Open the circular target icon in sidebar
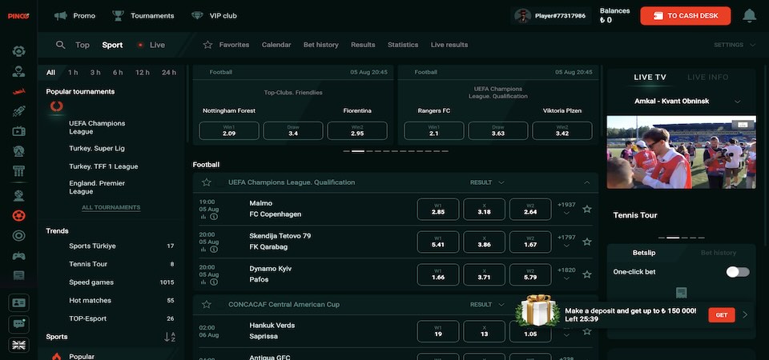The image size is (769, 360). 18,235
